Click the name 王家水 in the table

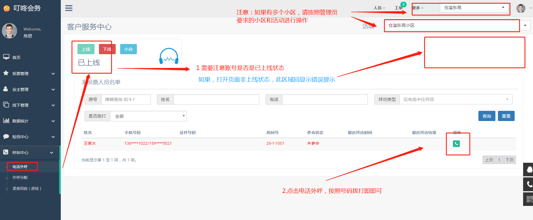(90, 143)
